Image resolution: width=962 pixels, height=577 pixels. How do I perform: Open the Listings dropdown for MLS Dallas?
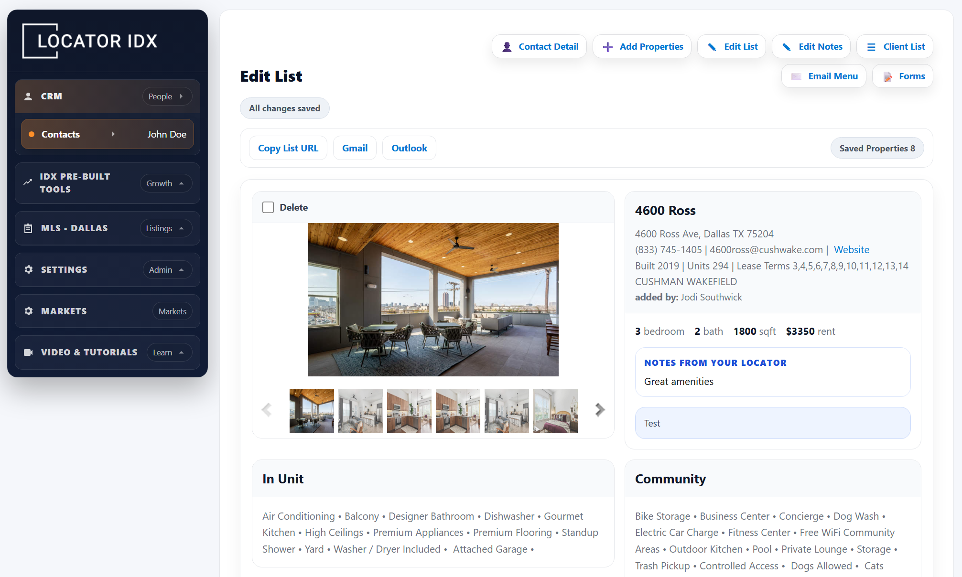click(166, 228)
